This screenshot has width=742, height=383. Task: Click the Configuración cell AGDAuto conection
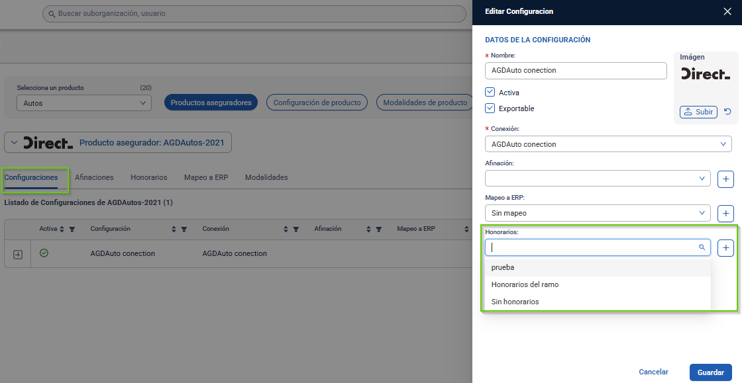(x=123, y=253)
